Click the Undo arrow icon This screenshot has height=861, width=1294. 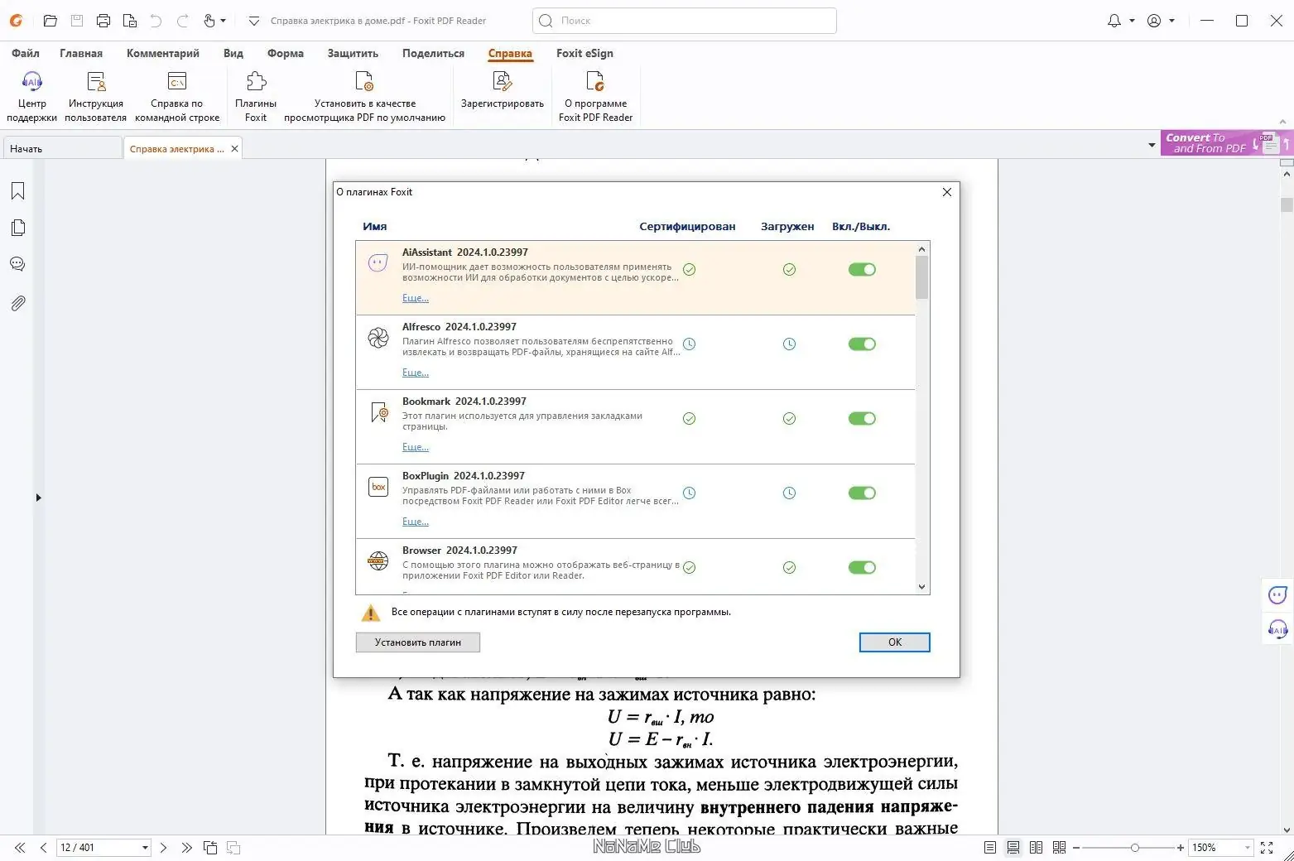tap(156, 21)
